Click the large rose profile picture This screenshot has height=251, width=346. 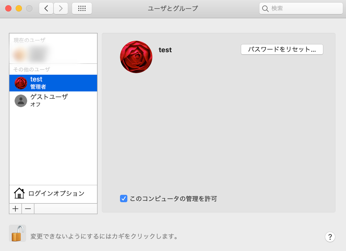(136, 57)
